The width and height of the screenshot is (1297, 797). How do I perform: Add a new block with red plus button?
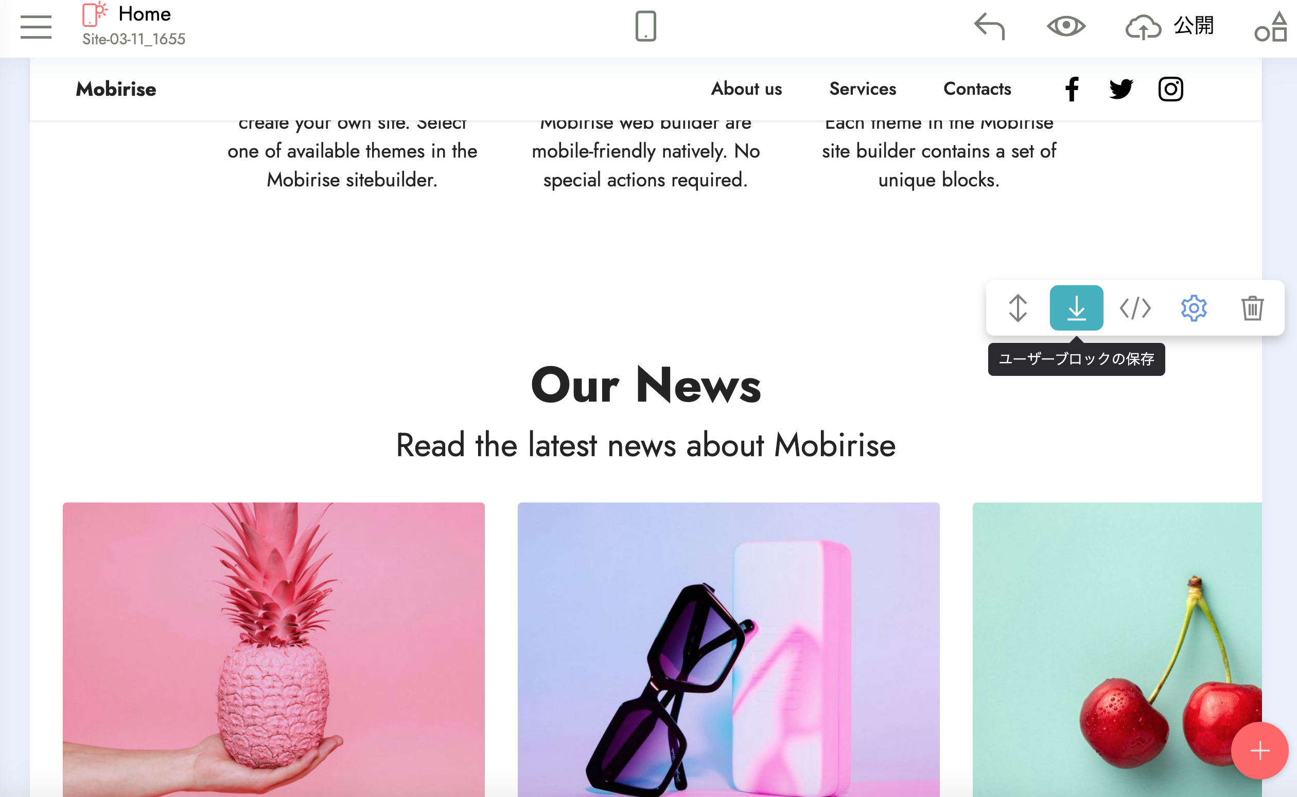coord(1259,751)
